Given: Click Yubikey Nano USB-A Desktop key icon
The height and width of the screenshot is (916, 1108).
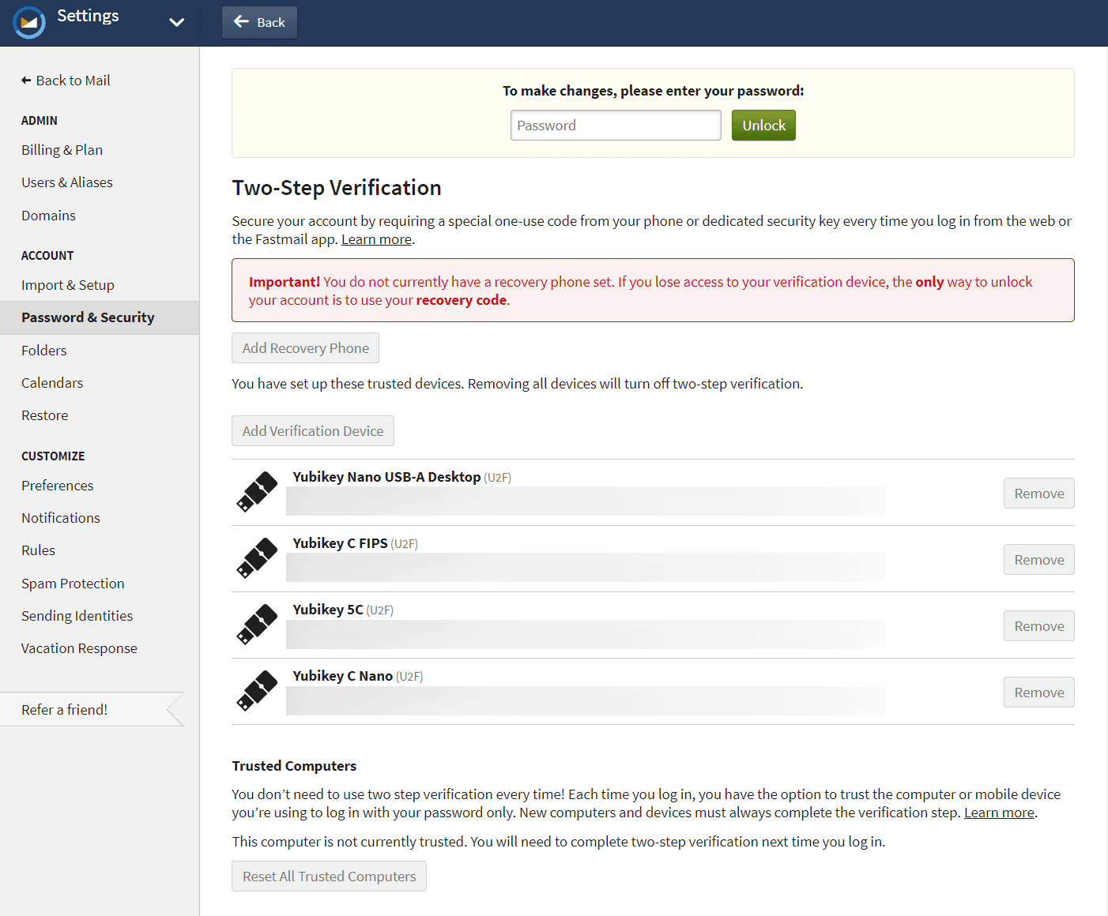Looking at the screenshot, I should (x=257, y=492).
